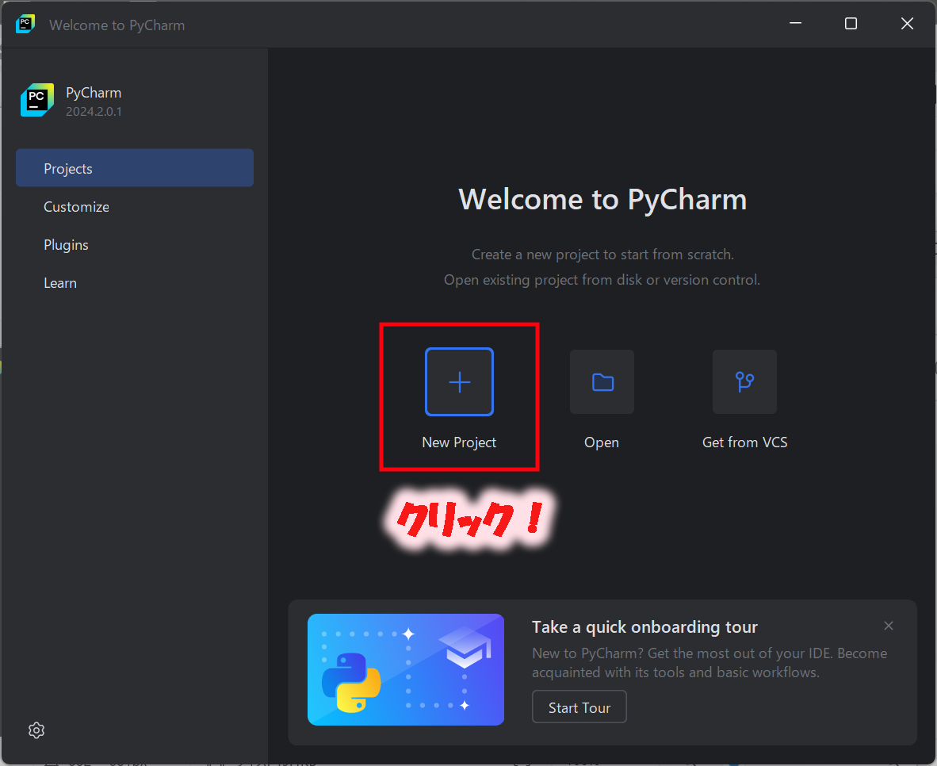The width and height of the screenshot is (937, 766).
Task: Click the New Project plus icon
Action: 459,381
